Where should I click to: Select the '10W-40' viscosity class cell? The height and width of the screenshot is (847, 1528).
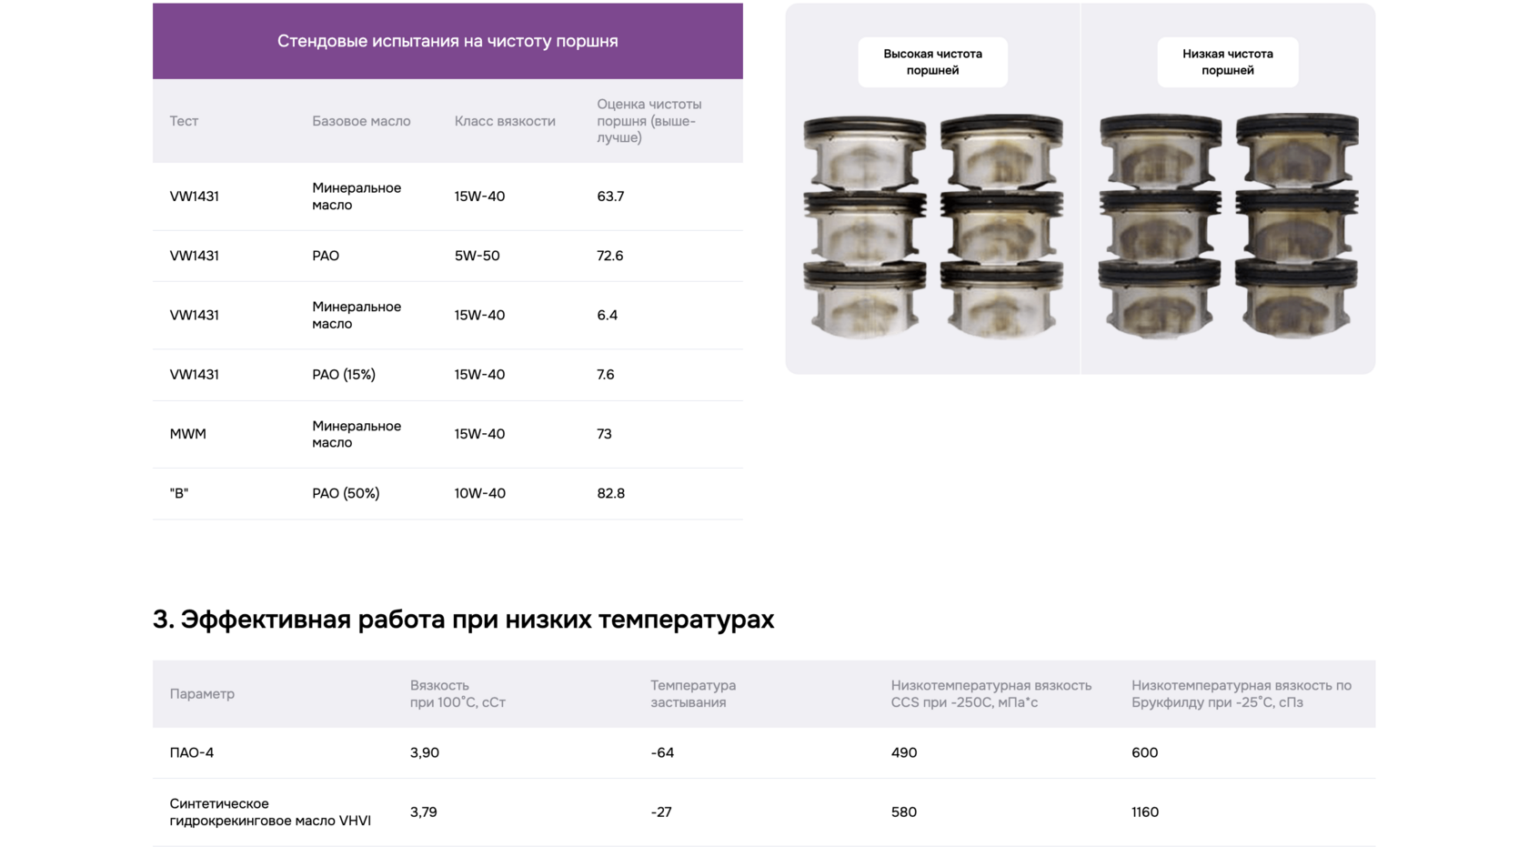480,493
